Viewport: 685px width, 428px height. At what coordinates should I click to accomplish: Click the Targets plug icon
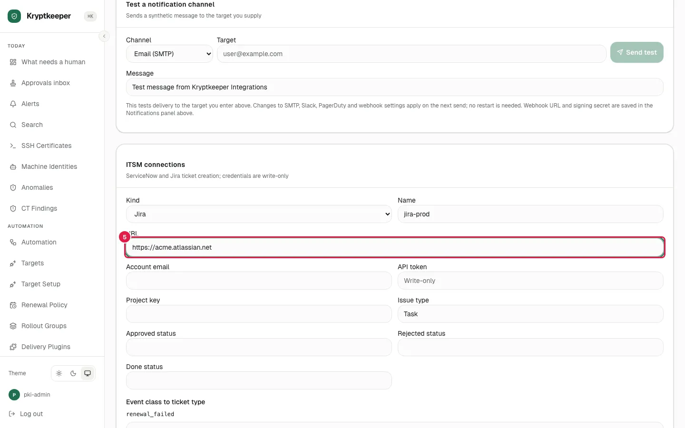tap(13, 263)
